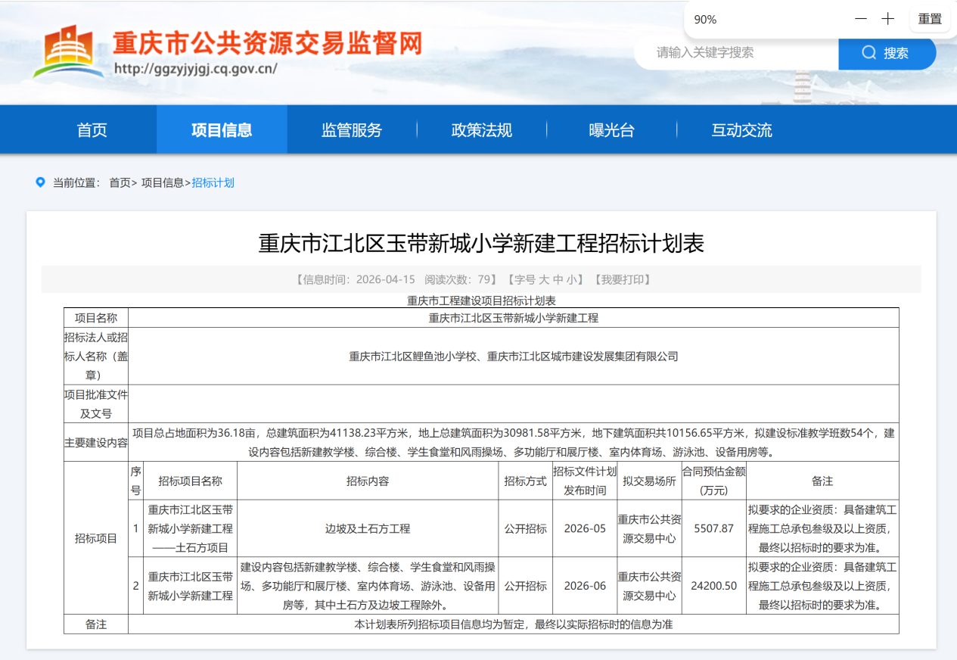The image size is (957, 660).
Task: Open the 首页 navigation tab
Action: point(92,130)
